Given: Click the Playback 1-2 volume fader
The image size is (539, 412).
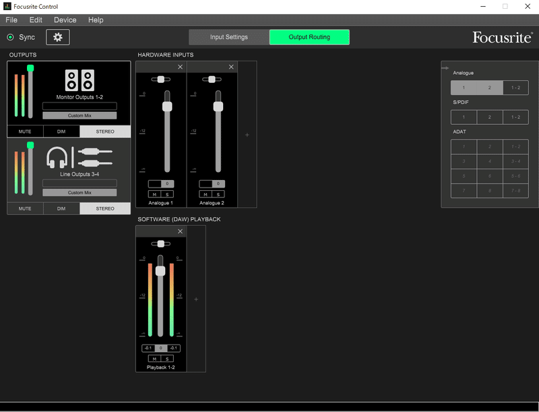Looking at the screenshot, I should click(x=159, y=270).
